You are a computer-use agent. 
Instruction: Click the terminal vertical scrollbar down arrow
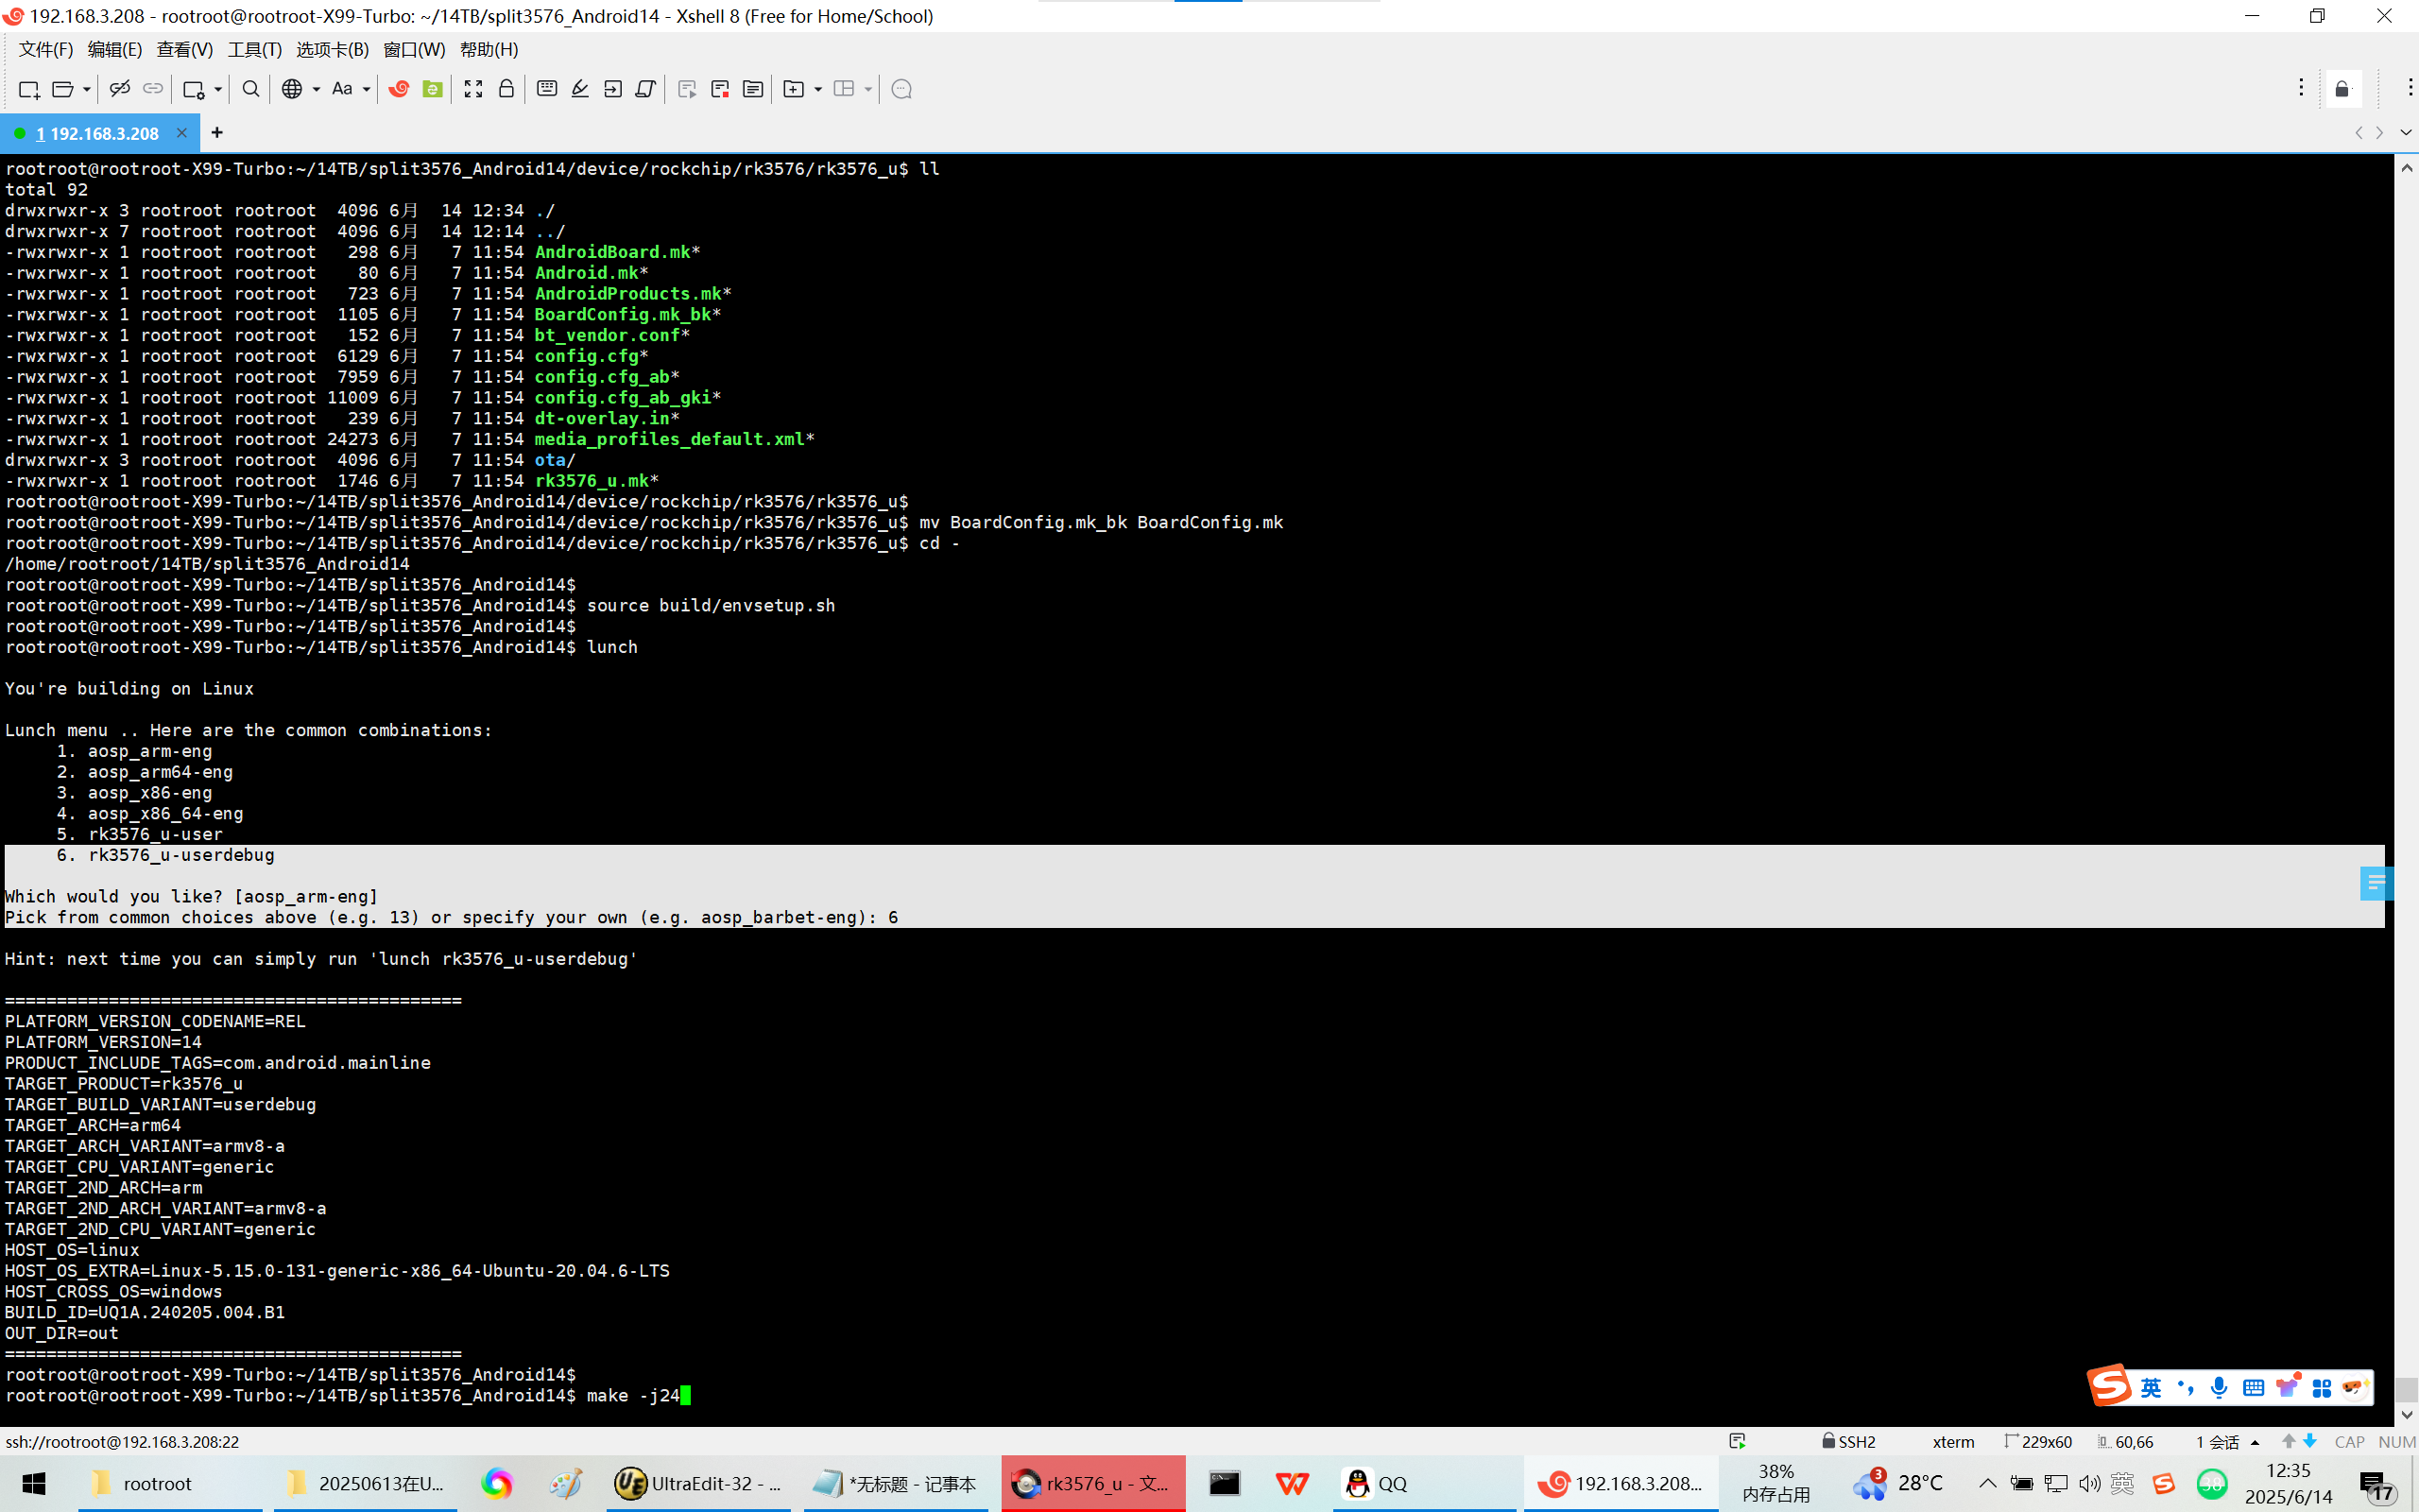(x=2406, y=1414)
